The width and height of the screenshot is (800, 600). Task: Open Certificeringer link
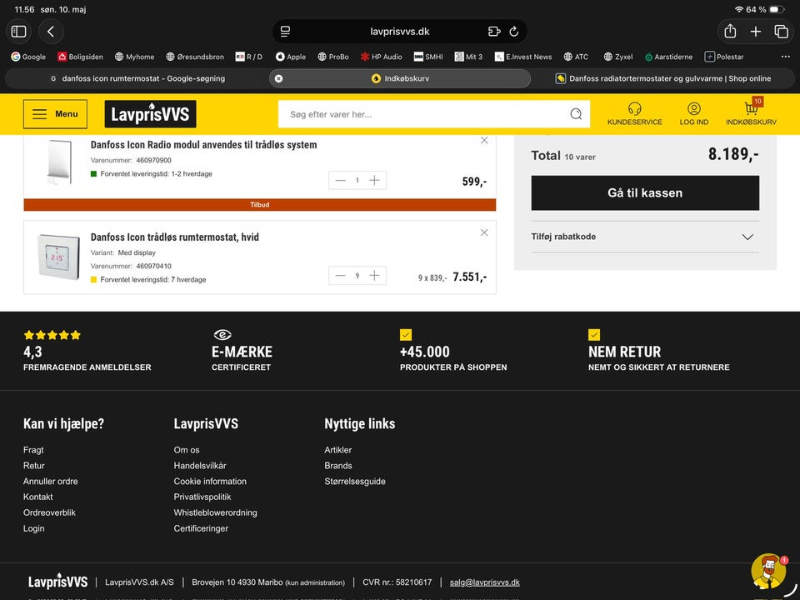point(201,528)
